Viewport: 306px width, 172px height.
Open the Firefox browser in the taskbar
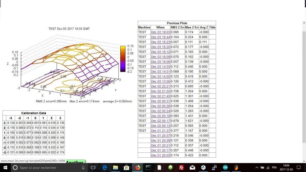click(138, 167)
